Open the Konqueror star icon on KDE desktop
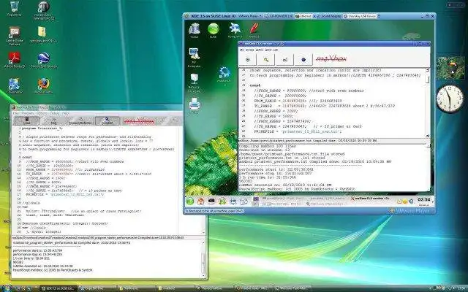Image resolution: width=468 pixels, height=292 pixels. point(235,31)
